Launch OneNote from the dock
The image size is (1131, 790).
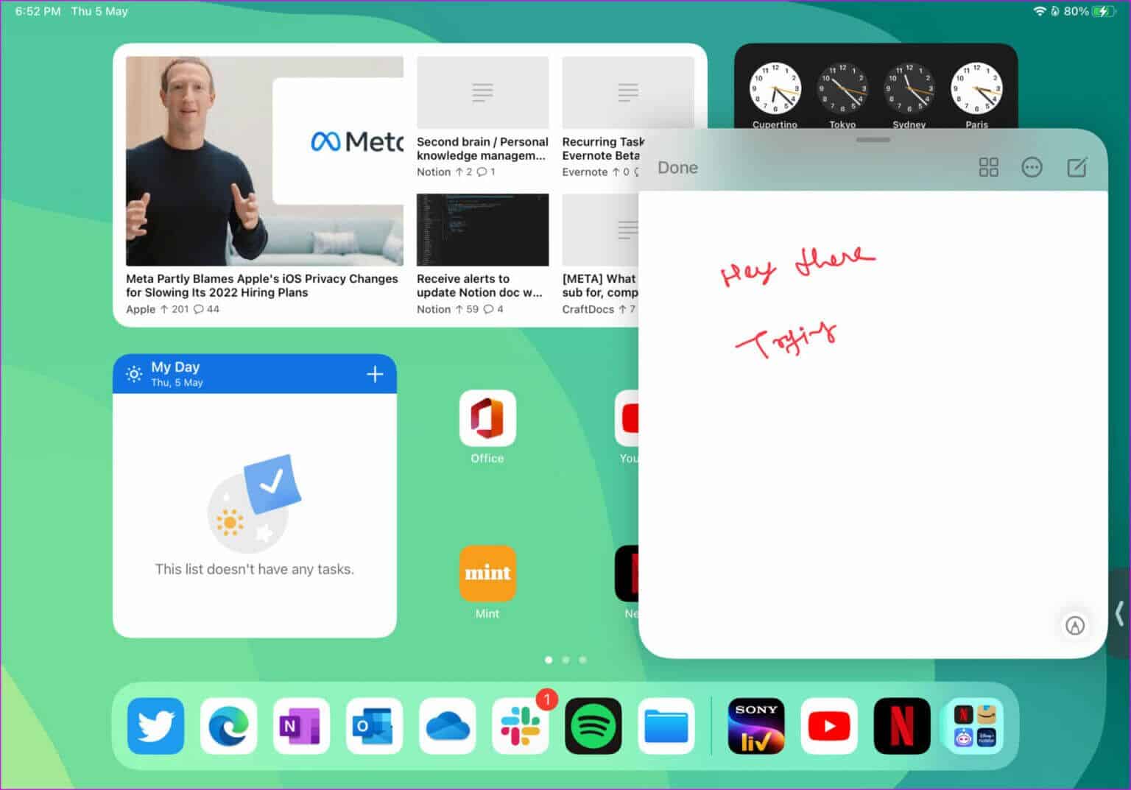pyautogui.click(x=301, y=726)
